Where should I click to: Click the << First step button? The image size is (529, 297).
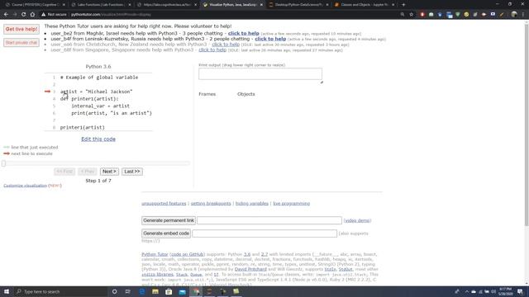coord(64,172)
